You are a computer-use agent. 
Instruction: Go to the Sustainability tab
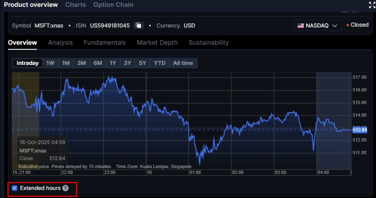[x=209, y=43]
